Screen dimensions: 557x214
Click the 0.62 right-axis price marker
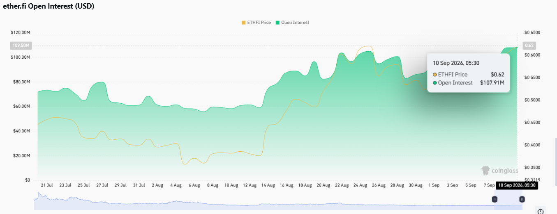(x=529, y=46)
